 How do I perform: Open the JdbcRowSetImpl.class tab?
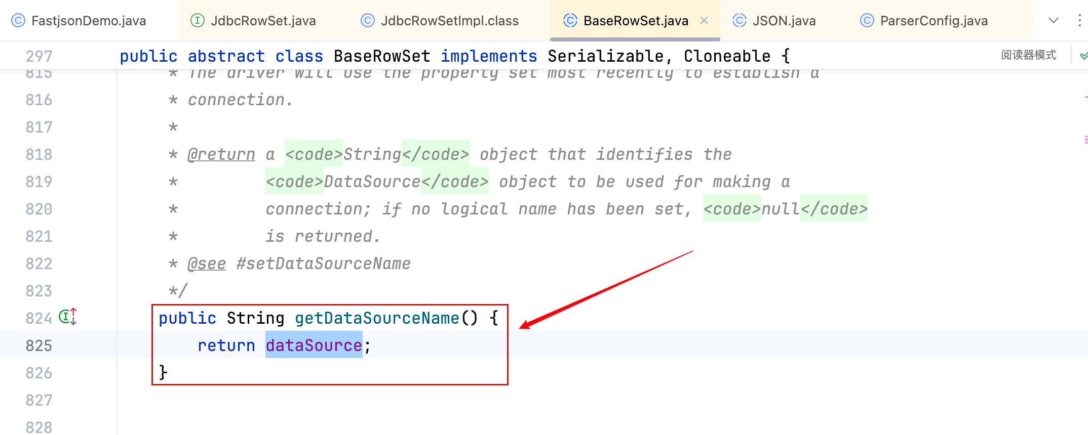tap(449, 21)
